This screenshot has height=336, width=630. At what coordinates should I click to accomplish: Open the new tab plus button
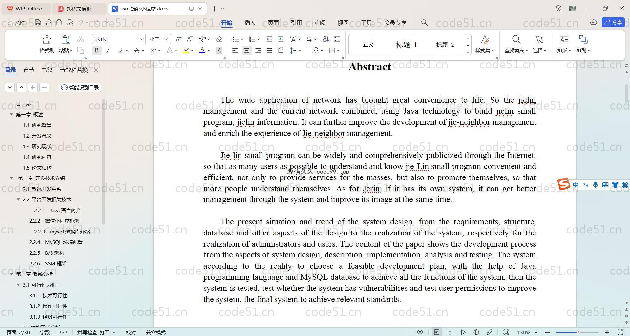pos(214,9)
